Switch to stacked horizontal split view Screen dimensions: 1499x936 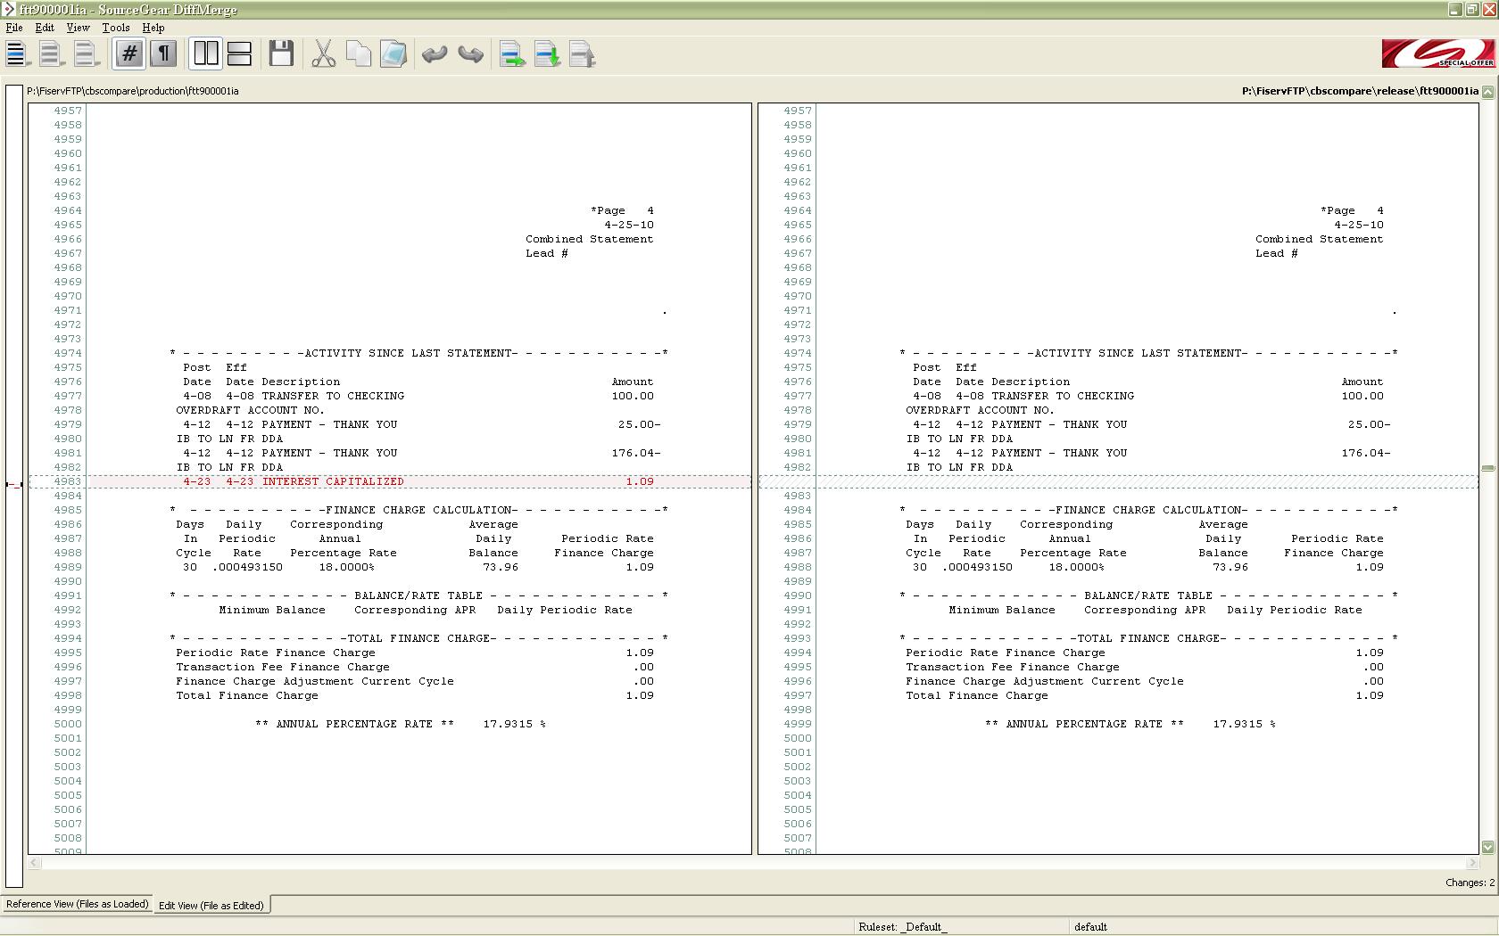239,53
